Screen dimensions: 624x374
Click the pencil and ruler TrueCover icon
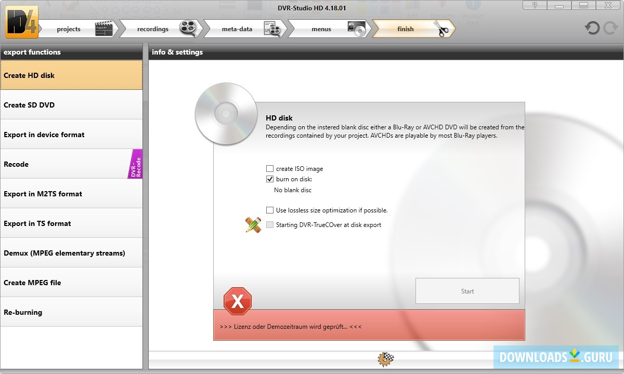(x=253, y=224)
